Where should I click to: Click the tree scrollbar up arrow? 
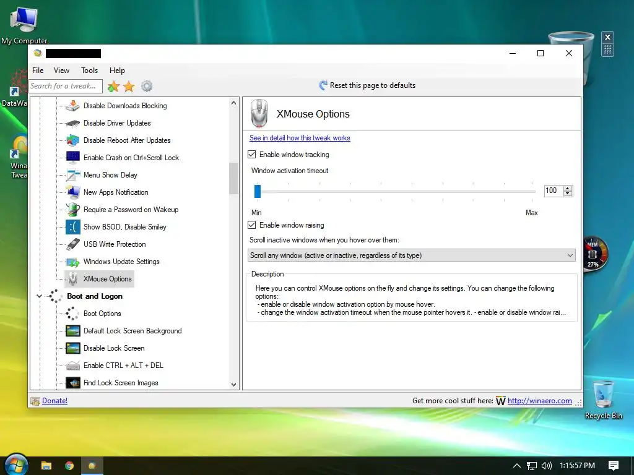coord(233,103)
